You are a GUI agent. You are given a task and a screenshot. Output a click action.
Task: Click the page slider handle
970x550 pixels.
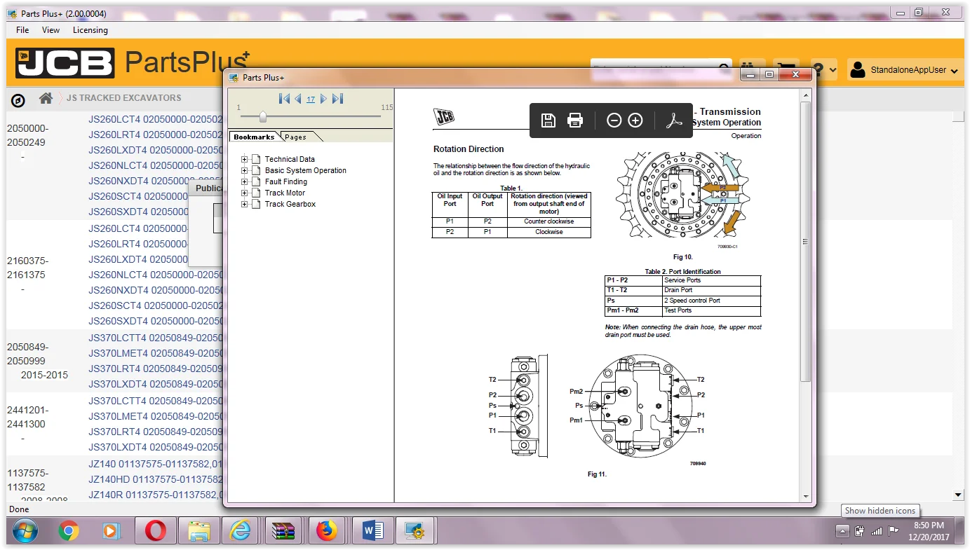[263, 117]
